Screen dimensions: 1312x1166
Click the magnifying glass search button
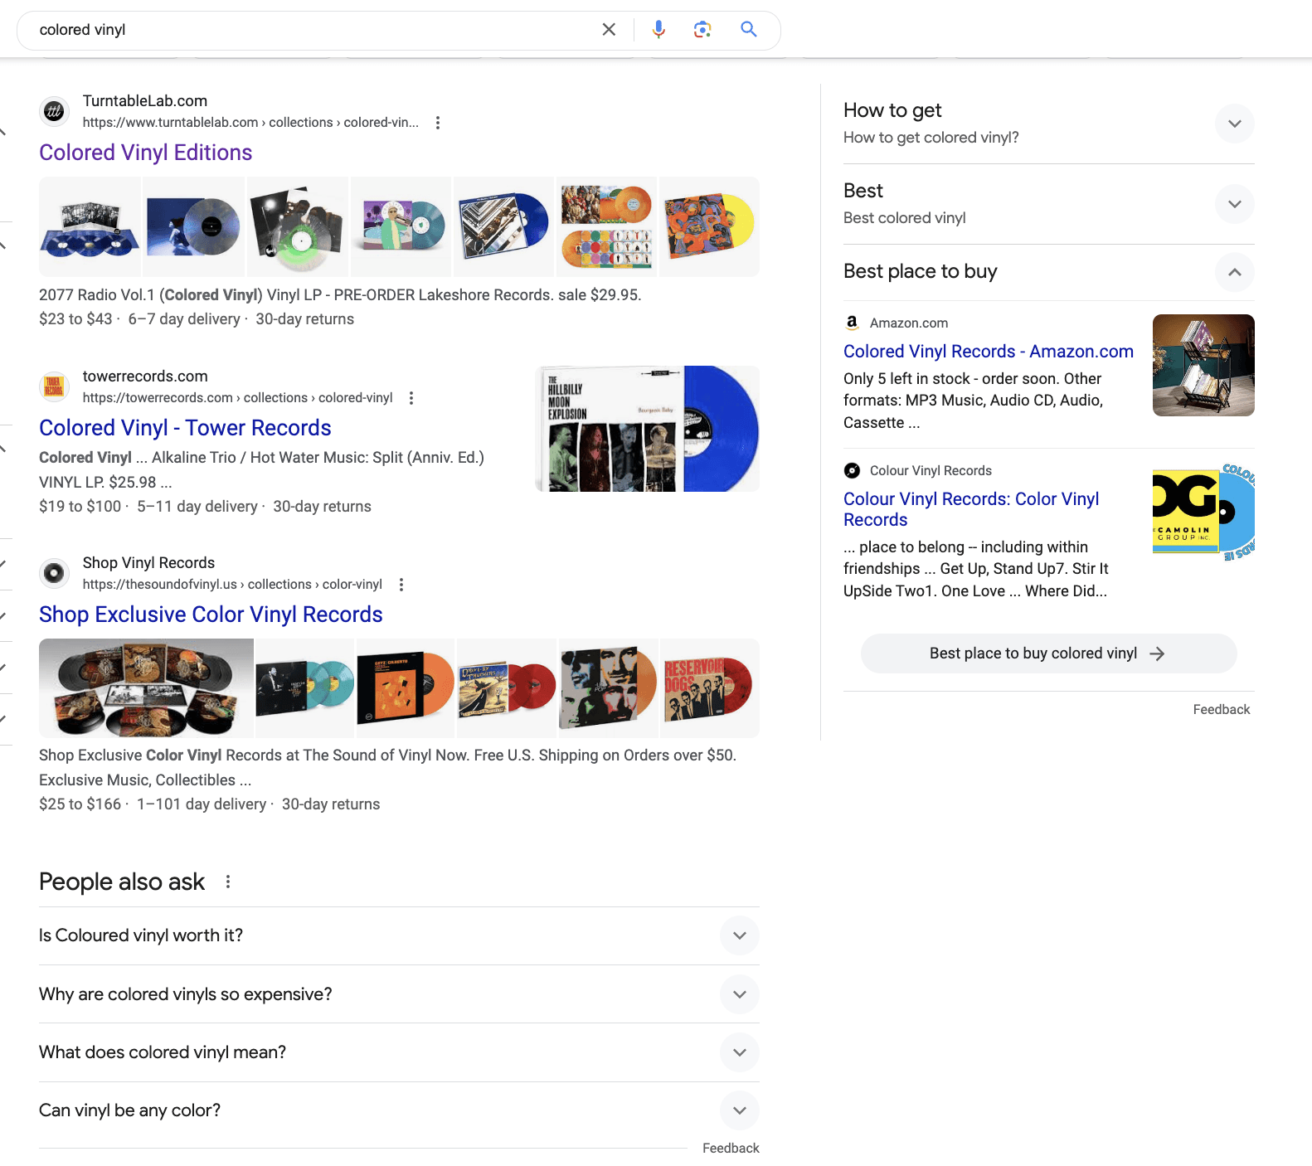pyautogui.click(x=749, y=30)
